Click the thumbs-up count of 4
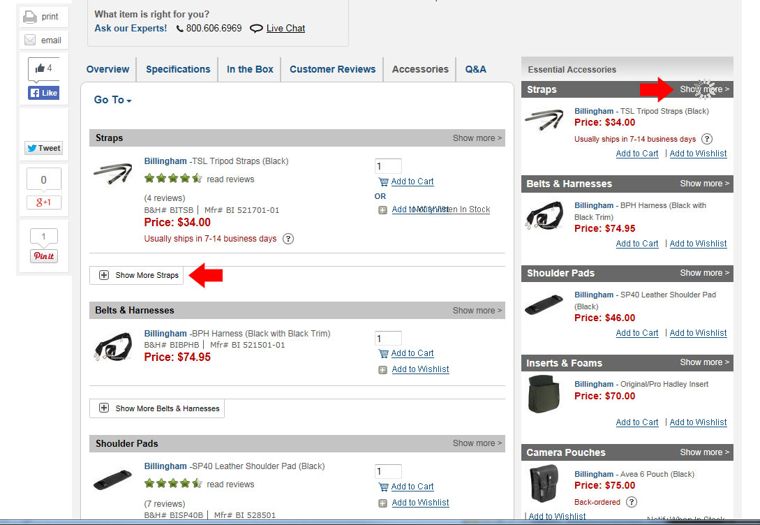 coord(44,68)
